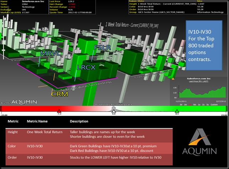The width and height of the screenshot is (229, 169).
Task: Click the green 8.5 color scale marker
Action: 177,111
